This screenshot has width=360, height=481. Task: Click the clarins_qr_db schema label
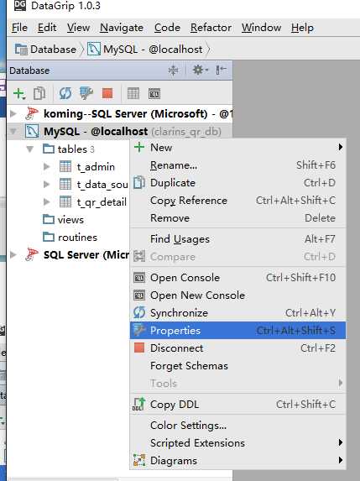tap(186, 132)
